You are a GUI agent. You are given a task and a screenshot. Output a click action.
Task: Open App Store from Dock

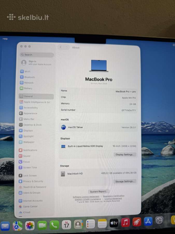(148, 221)
